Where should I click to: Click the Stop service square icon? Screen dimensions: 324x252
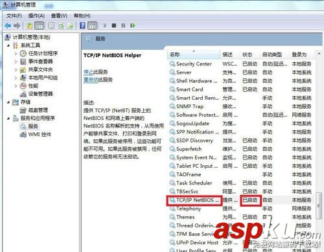pos(114,26)
